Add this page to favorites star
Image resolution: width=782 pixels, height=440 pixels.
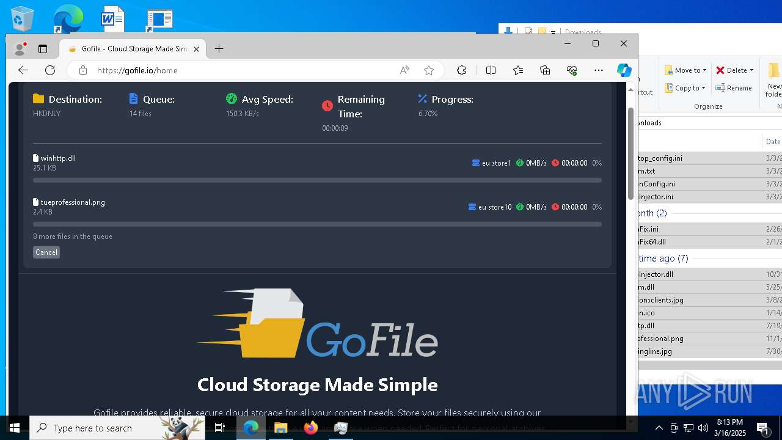pos(429,70)
